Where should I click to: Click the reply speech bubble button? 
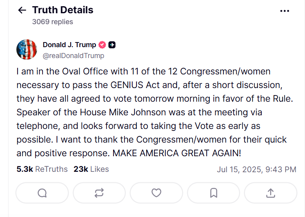42,193
